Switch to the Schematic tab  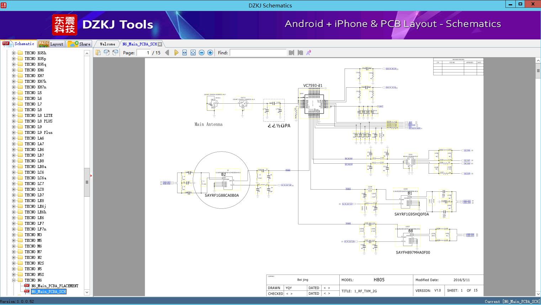[18, 44]
